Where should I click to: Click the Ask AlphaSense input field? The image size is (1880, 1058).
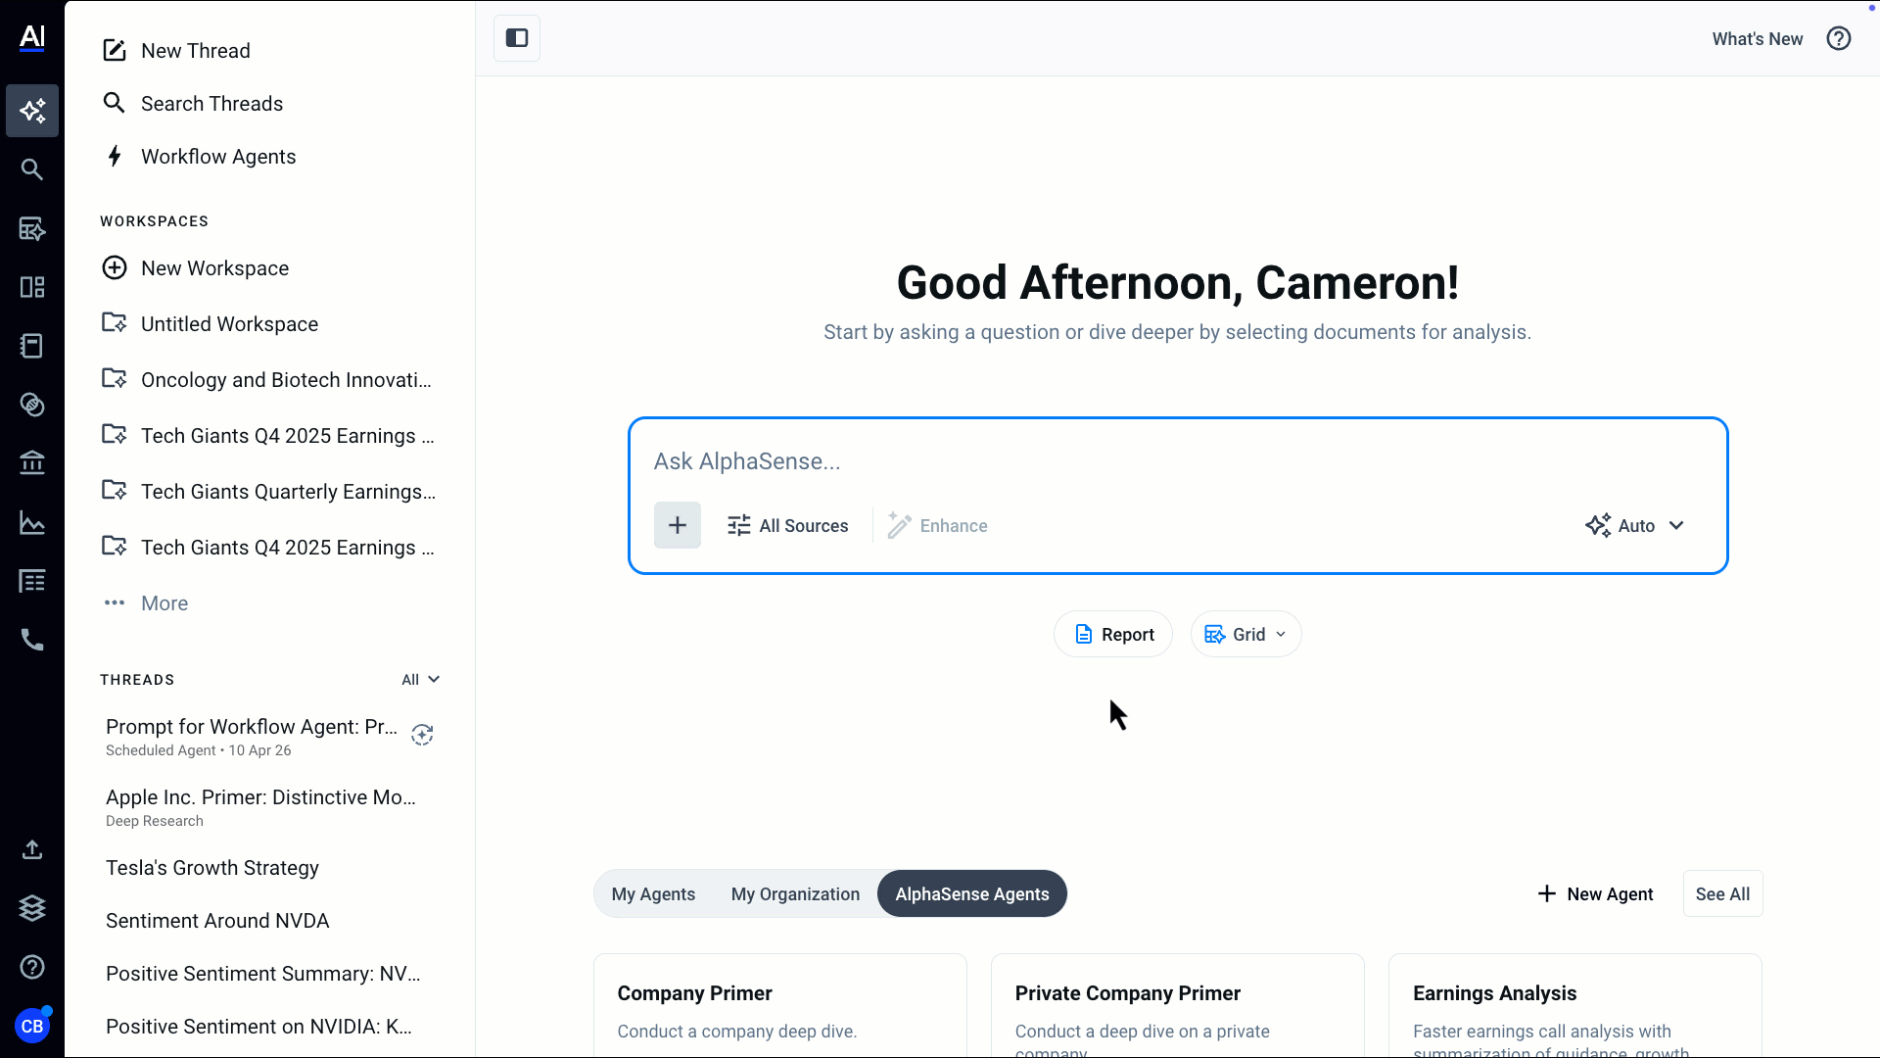[1175, 461]
